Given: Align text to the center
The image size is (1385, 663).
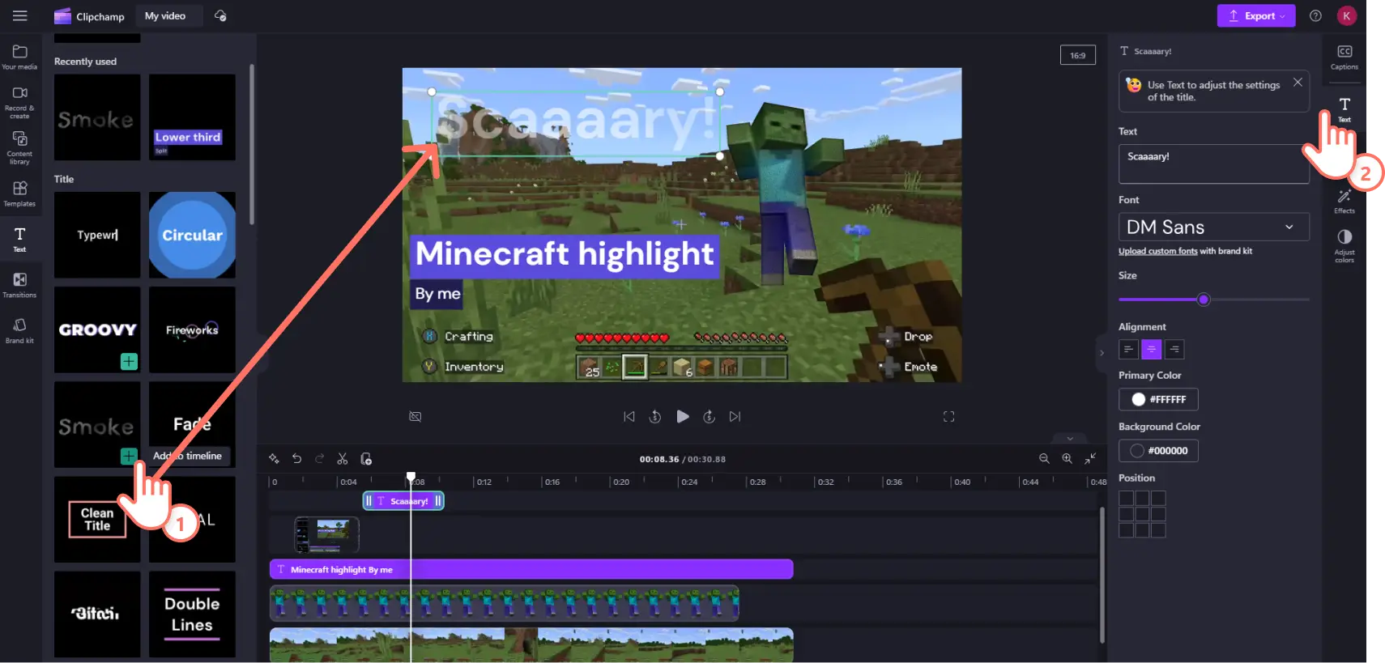Looking at the screenshot, I should pyautogui.click(x=1151, y=349).
